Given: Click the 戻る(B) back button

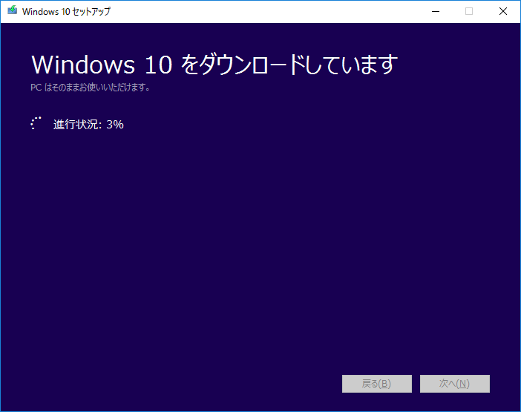Looking at the screenshot, I should [376, 384].
